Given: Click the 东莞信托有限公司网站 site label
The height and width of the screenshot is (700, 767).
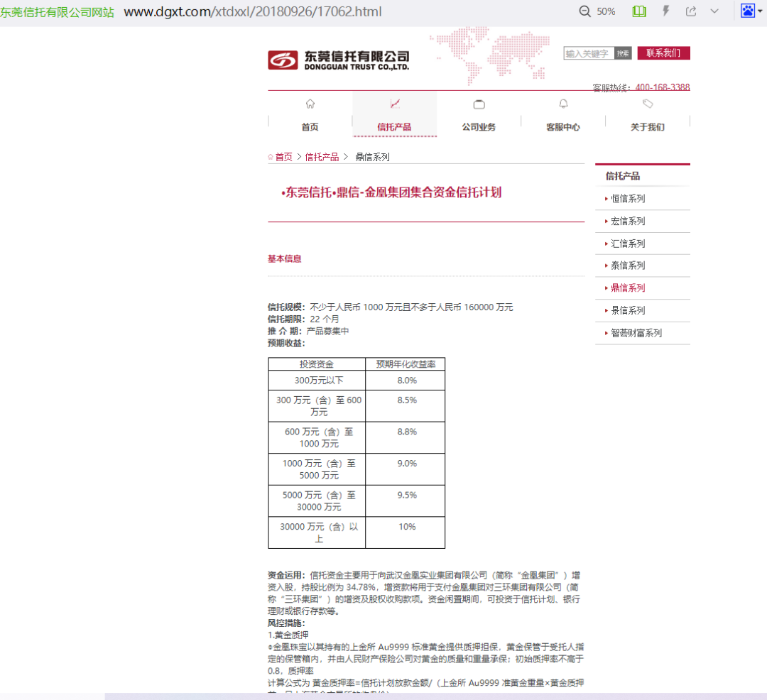Looking at the screenshot, I should pyautogui.click(x=57, y=12).
